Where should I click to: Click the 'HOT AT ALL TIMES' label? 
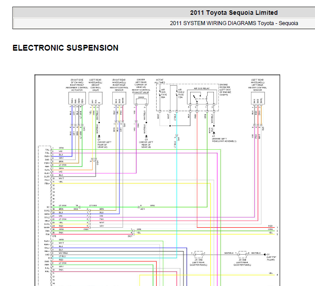pyautogui.click(x=160, y=81)
